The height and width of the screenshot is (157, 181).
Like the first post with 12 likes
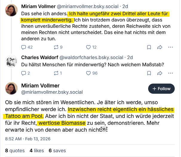coord(88,47)
